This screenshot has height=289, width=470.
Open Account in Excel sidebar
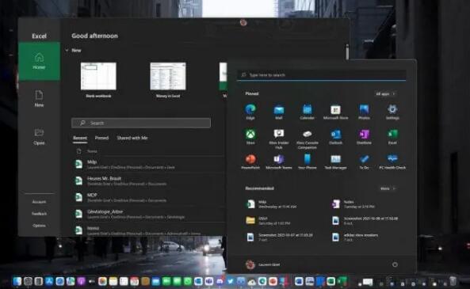(40, 202)
